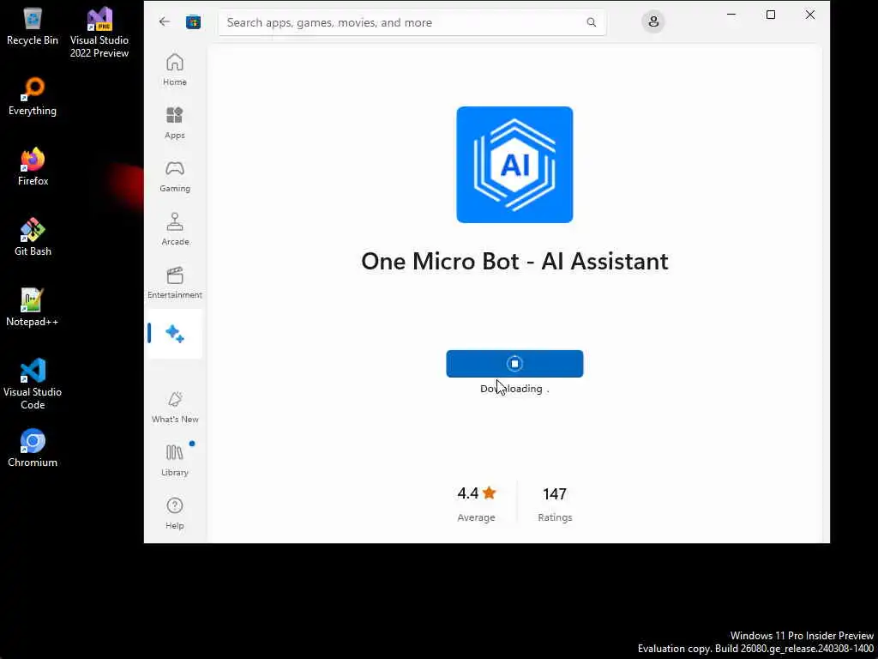The width and height of the screenshot is (878, 659).
Task: Click the search magnifier icon
Action: (x=592, y=22)
